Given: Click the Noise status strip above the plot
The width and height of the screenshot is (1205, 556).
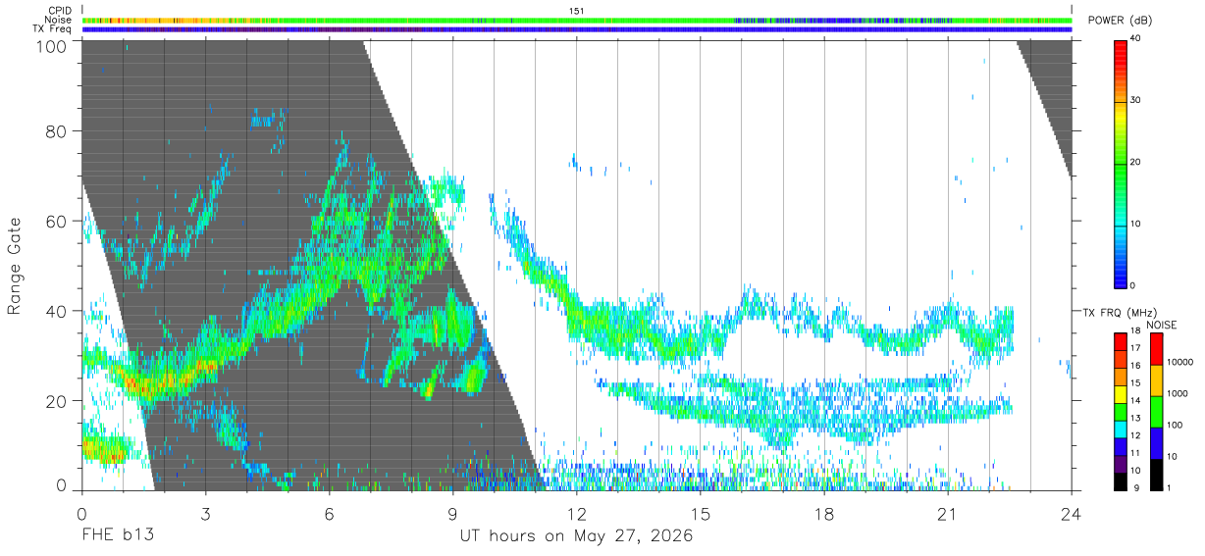Looking at the screenshot, I should (577, 20).
